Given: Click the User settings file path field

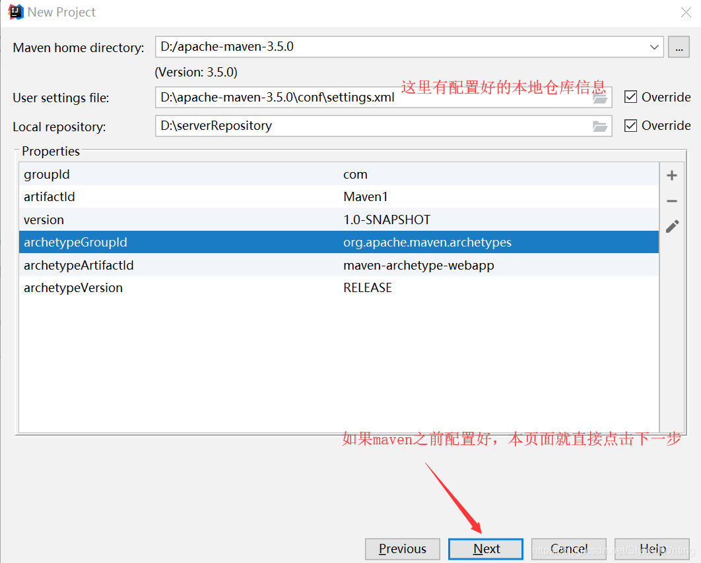Looking at the screenshot, I should pos(383,98).
